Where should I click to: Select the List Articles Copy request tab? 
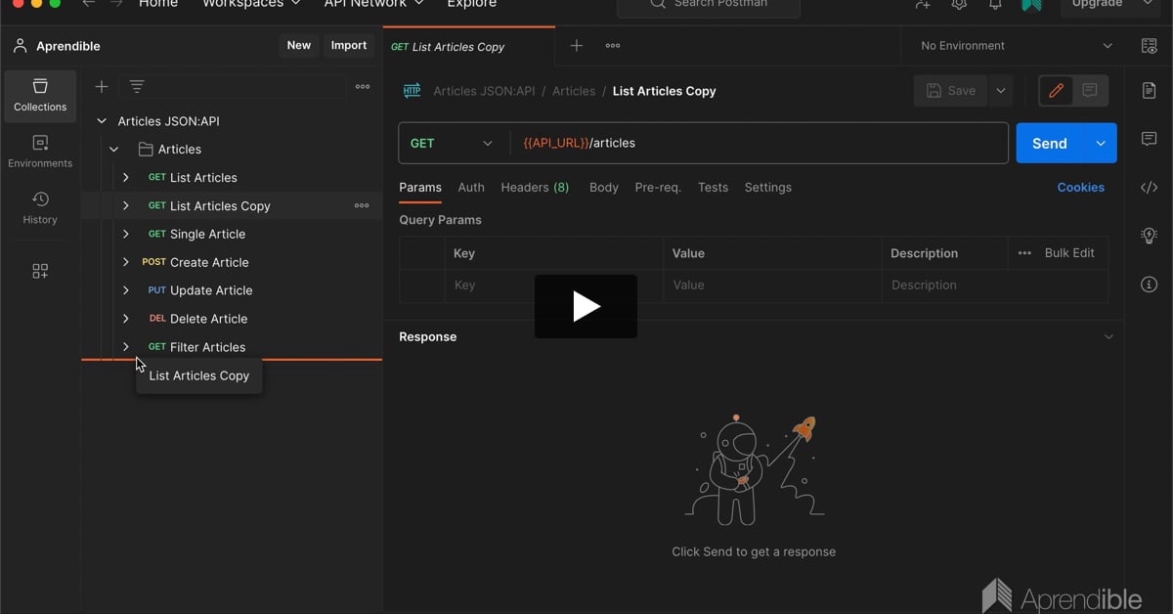[468, 46]
